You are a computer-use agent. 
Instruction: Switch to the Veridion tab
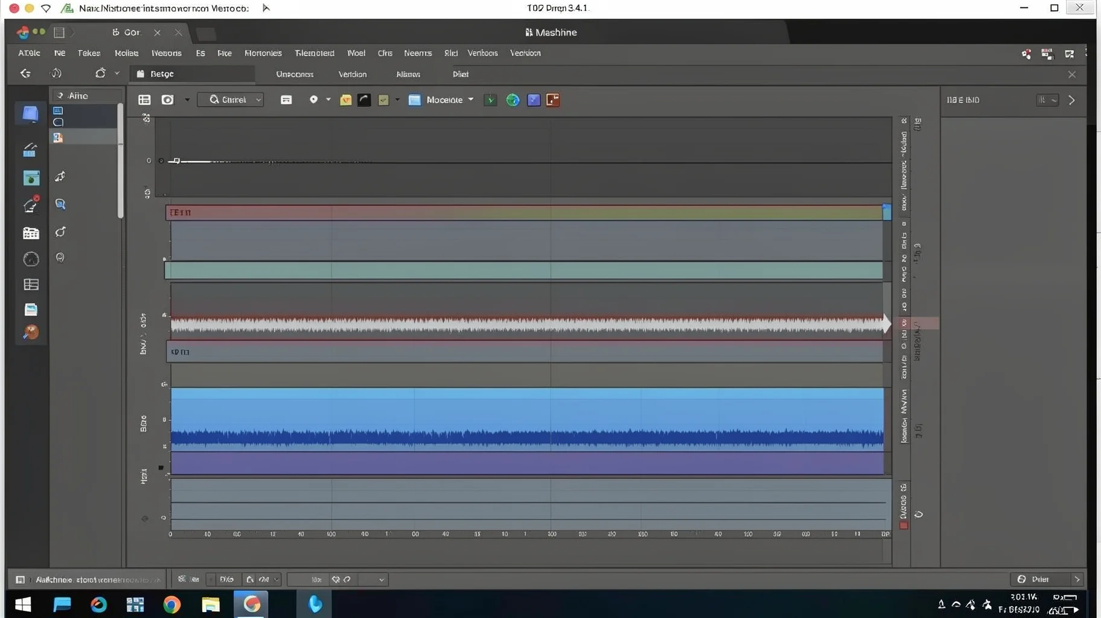click(x=353, y=74)
